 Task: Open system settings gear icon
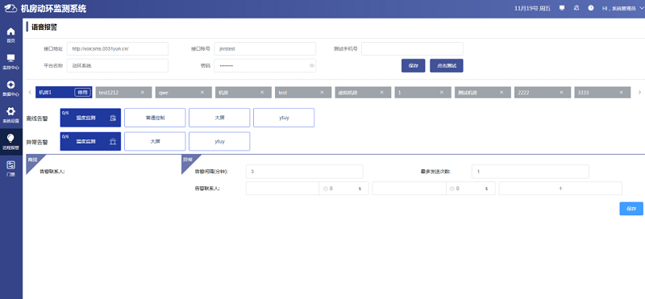(11, 111)
